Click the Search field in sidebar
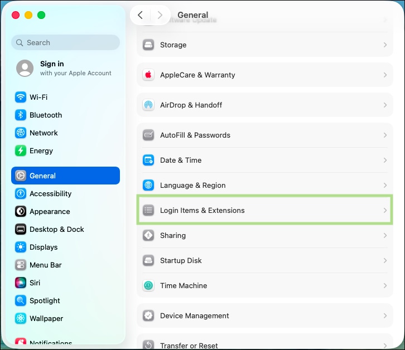Screen dimensions: 405x350 pos(65,42)
